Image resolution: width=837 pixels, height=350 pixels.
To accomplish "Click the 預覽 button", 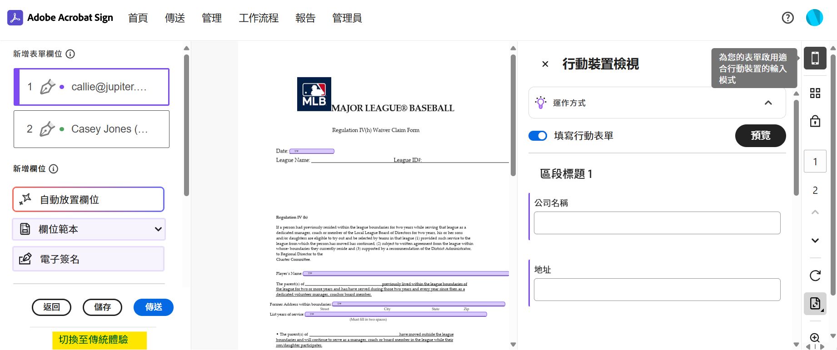I will (x=760, y=136).
